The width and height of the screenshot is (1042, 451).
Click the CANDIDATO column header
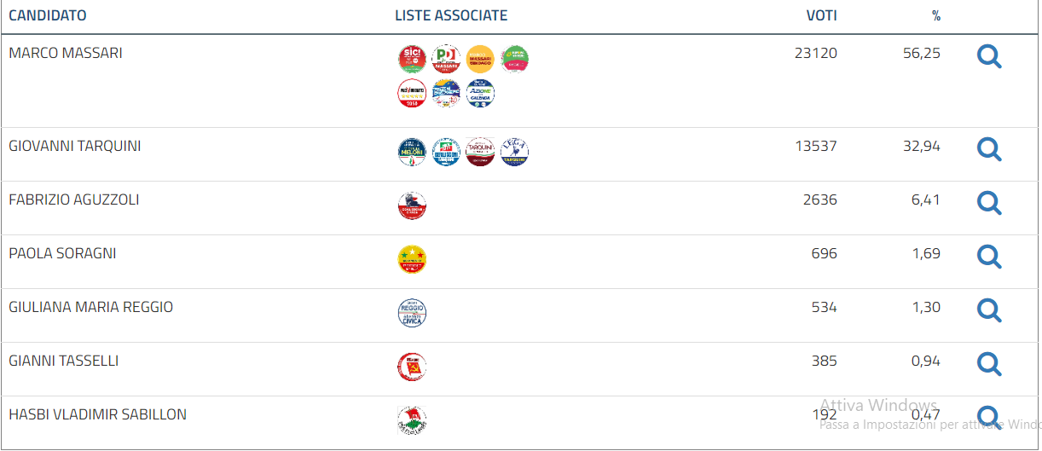47,16
